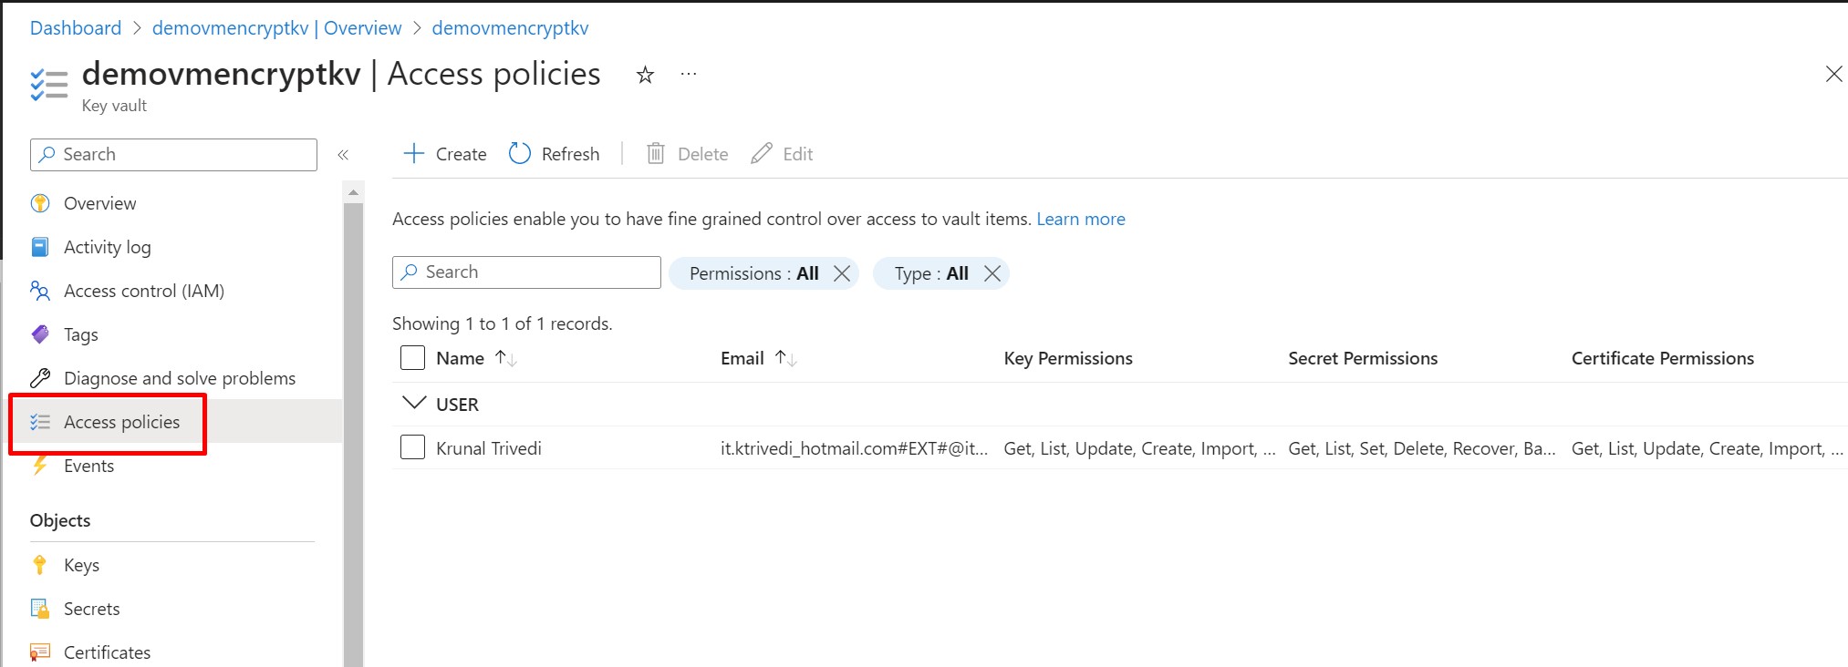
Task: Toggle the select all checkbox in header
Action: pyautogui.click(x=413, y=358)
